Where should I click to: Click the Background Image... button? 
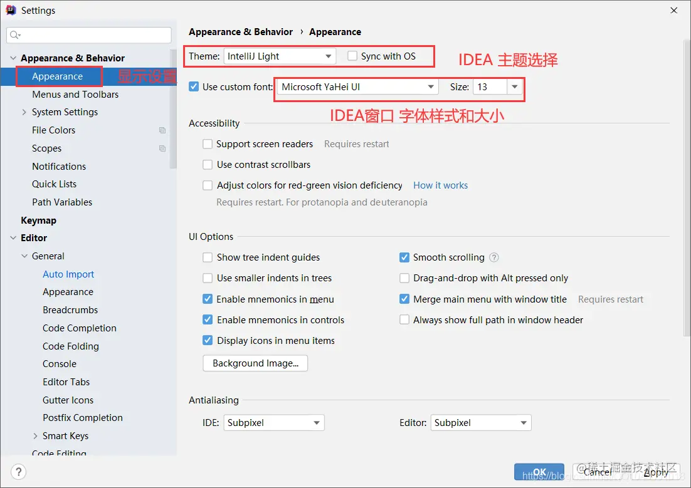pos(255,363)
